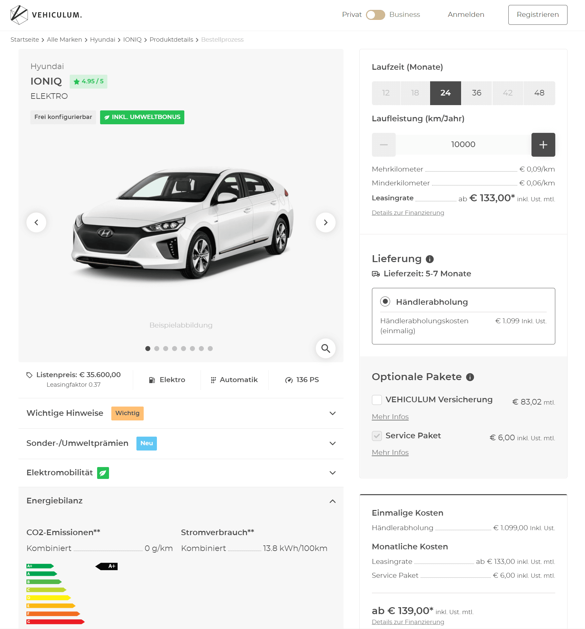
Task: Select the fourth carousel dot
Action: click(x=174, y=348)
